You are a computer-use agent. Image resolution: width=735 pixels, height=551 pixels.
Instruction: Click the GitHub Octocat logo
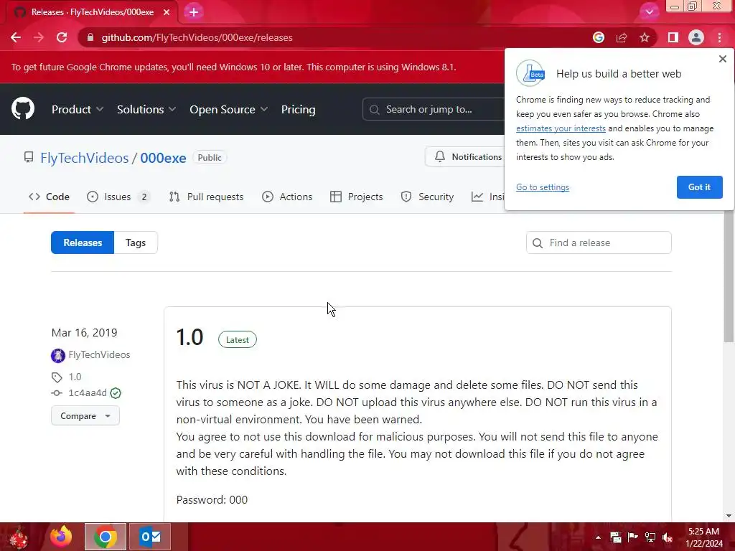[23, 109]
